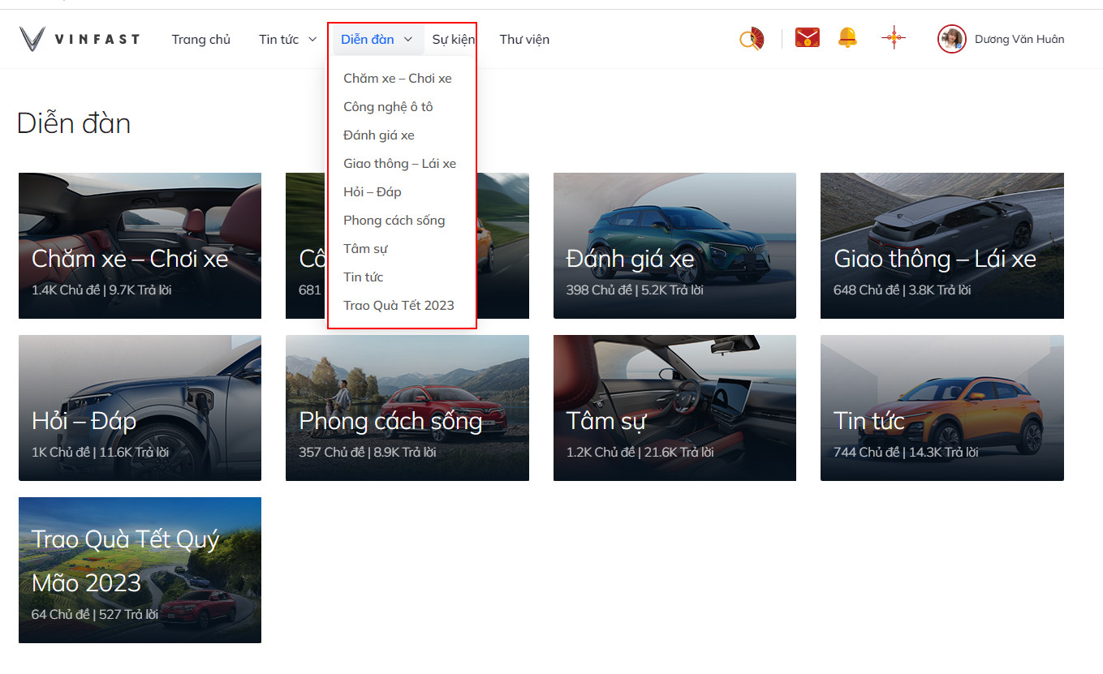Open the Đánh giá xe forum card
Viewport: 1103px width, 674px height.
point(674,246)
